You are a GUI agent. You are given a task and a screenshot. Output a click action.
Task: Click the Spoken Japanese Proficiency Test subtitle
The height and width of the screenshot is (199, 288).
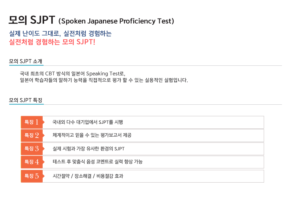point(116,21)
